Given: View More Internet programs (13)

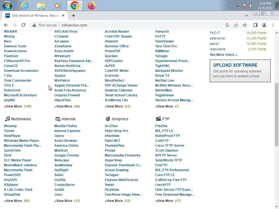Looking at the screenshot, I should coord(67,201).
